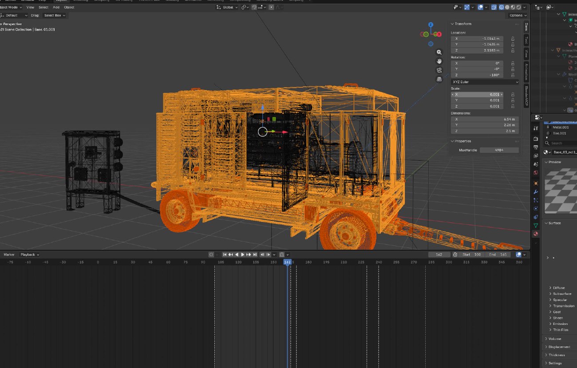Open the Select Box drag dropdown
Viewport: 577px width, 368px height.
pyautogui.click(x=55, y=15)
